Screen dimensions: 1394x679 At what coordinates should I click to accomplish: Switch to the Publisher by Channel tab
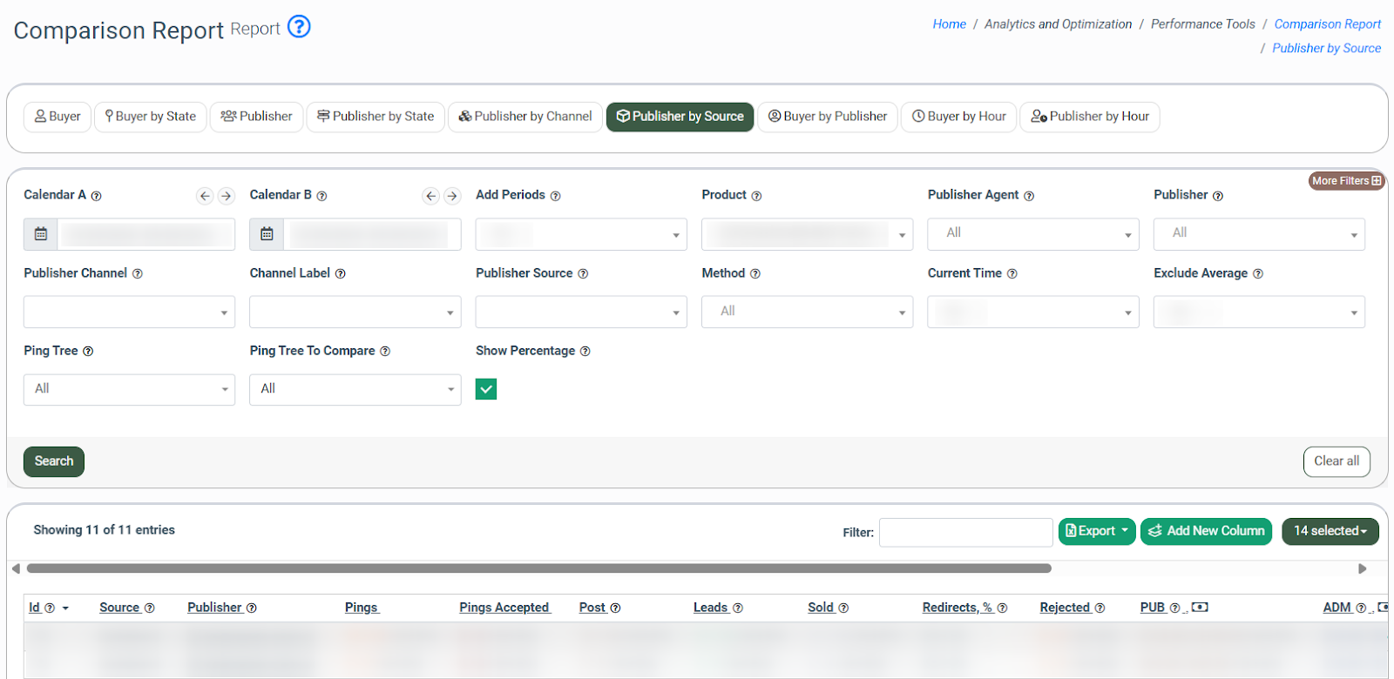525,117
